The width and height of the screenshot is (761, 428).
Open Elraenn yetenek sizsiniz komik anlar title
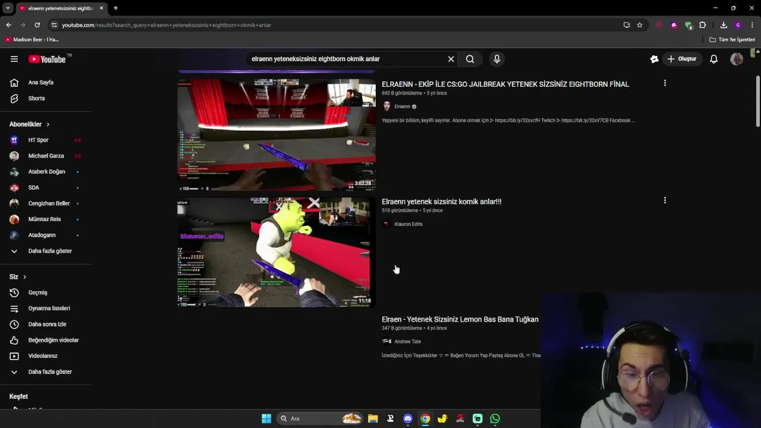(x=441, y=202)
